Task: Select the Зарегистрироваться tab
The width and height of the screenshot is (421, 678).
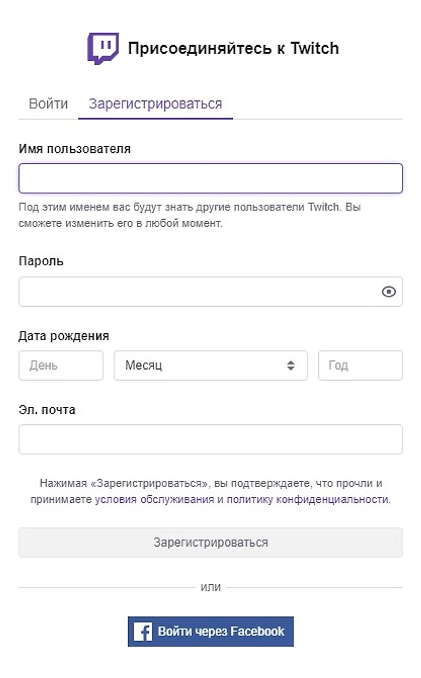Action: pyautogui.click(x=155, y=104)
